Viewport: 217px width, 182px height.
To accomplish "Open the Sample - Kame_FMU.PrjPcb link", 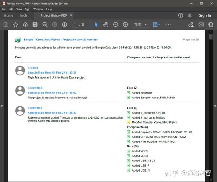I will pos(42,40).
